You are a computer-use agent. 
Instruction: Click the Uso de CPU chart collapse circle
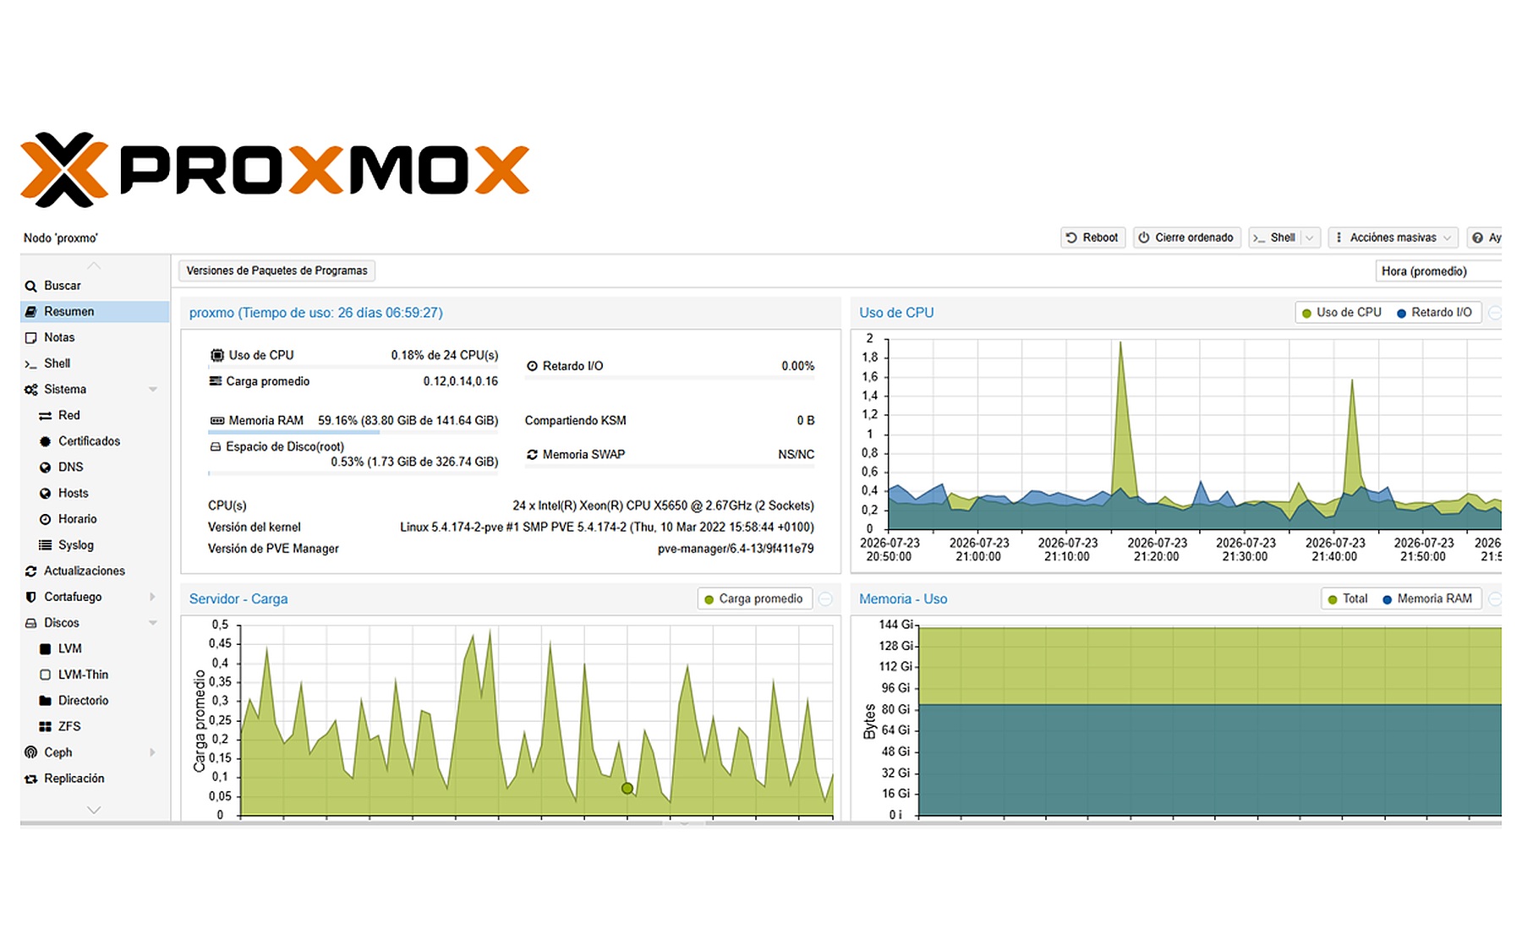tap(1495, 313)
